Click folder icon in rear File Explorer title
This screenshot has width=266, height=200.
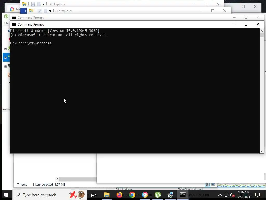tap(24, 4)
